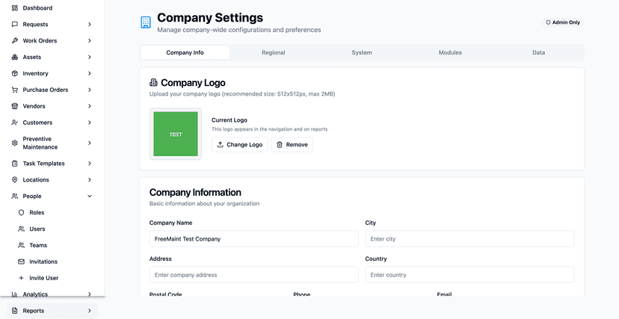
Task: Click the trash icon on Remove
Action: 280,145
